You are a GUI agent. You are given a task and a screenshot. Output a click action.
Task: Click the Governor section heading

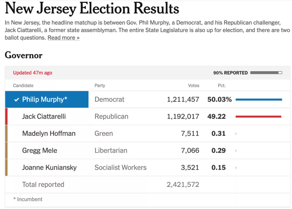click(24, 55)
